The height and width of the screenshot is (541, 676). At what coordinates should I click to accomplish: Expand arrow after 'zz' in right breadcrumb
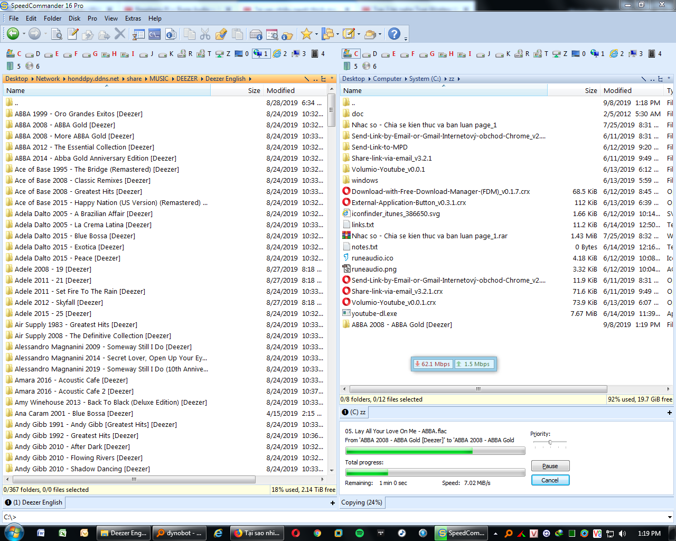click(x=458, y=79)
